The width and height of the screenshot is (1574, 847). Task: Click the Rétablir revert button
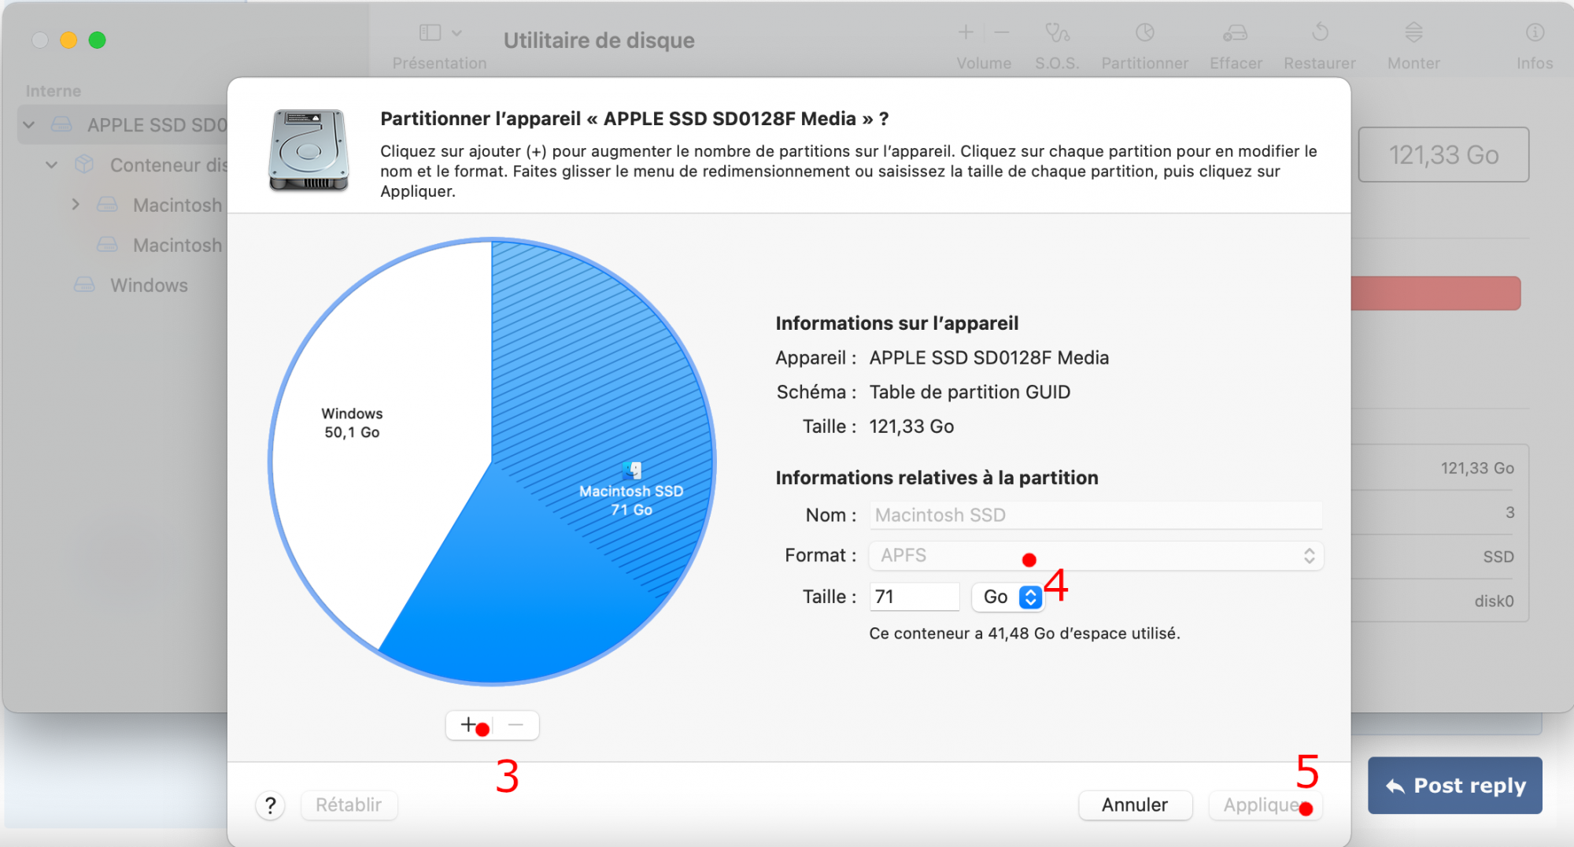tap(349, 805)
